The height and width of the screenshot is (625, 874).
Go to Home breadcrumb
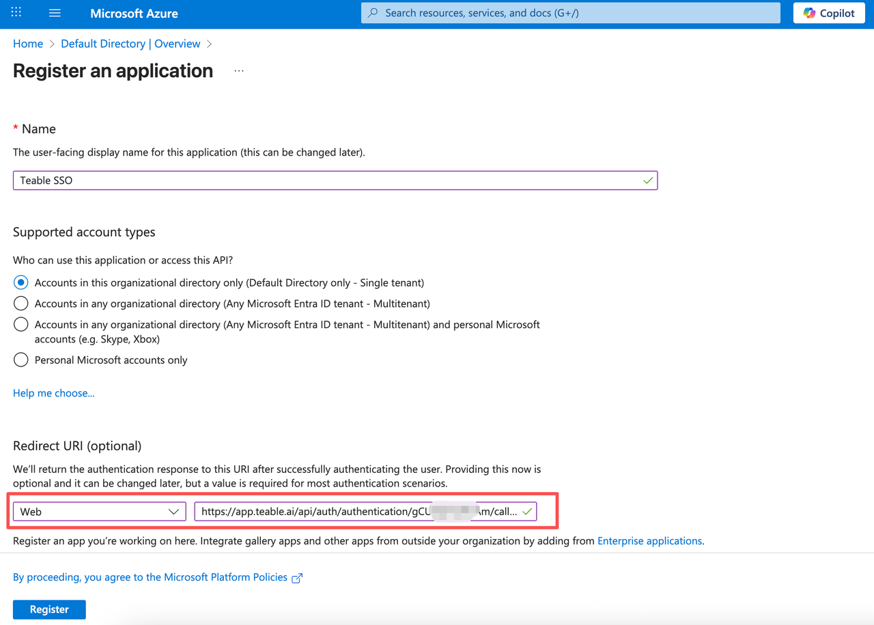tap(28, 44)
